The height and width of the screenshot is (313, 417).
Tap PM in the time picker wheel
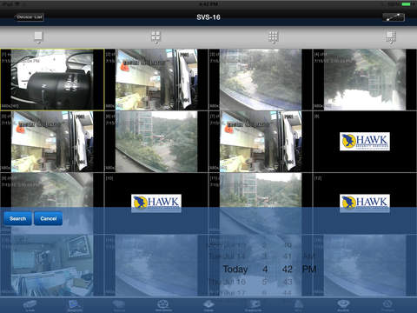pos(309,270)
